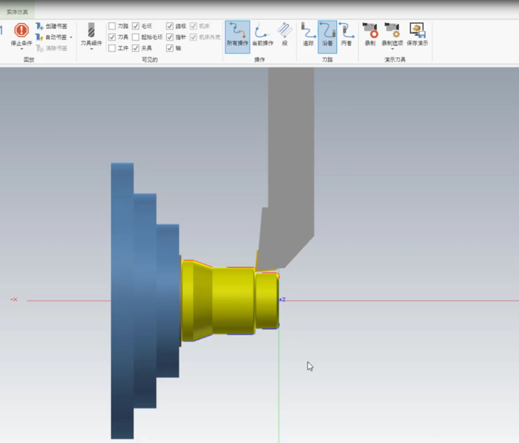Expand the 刀具组件 tool component dropdown
This screenshot has width=519, height=443.
coord(92,50)
